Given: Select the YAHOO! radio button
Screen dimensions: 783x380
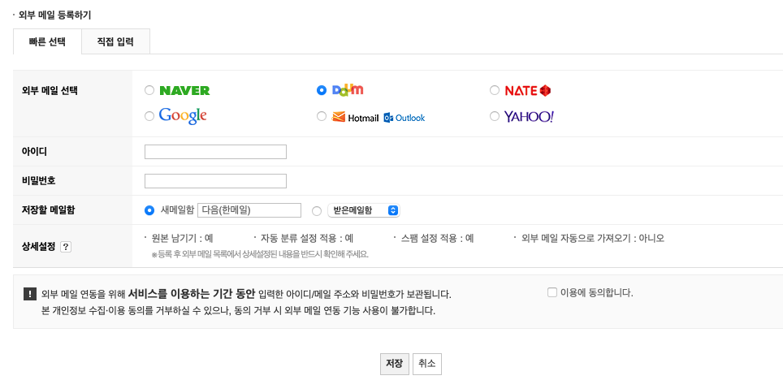Looking at the screenshot, I should (495, 116).
